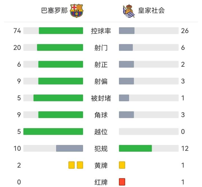
Task: Click the Real Sociedad crest icon
Action: coord(129,11)
